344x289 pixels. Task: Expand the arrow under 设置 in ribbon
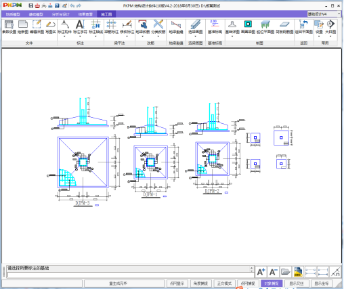[319, 37]
